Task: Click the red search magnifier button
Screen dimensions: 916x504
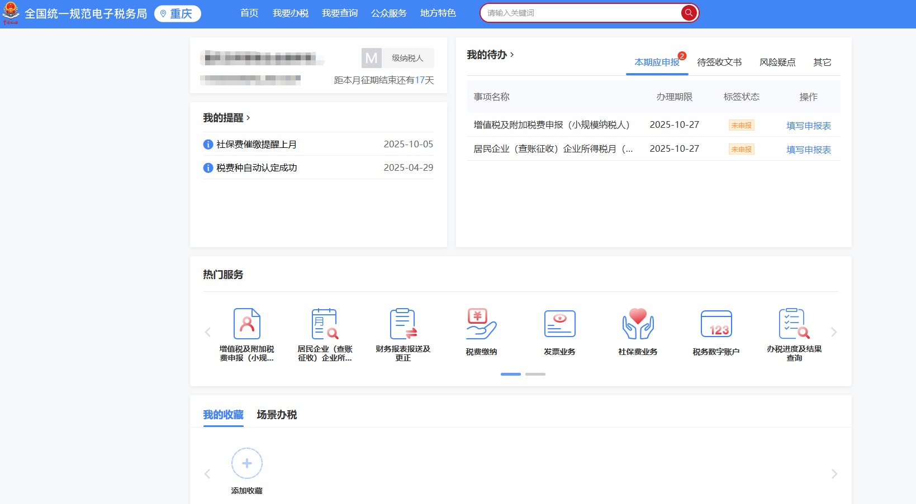Action: click(x=689, y=13)
